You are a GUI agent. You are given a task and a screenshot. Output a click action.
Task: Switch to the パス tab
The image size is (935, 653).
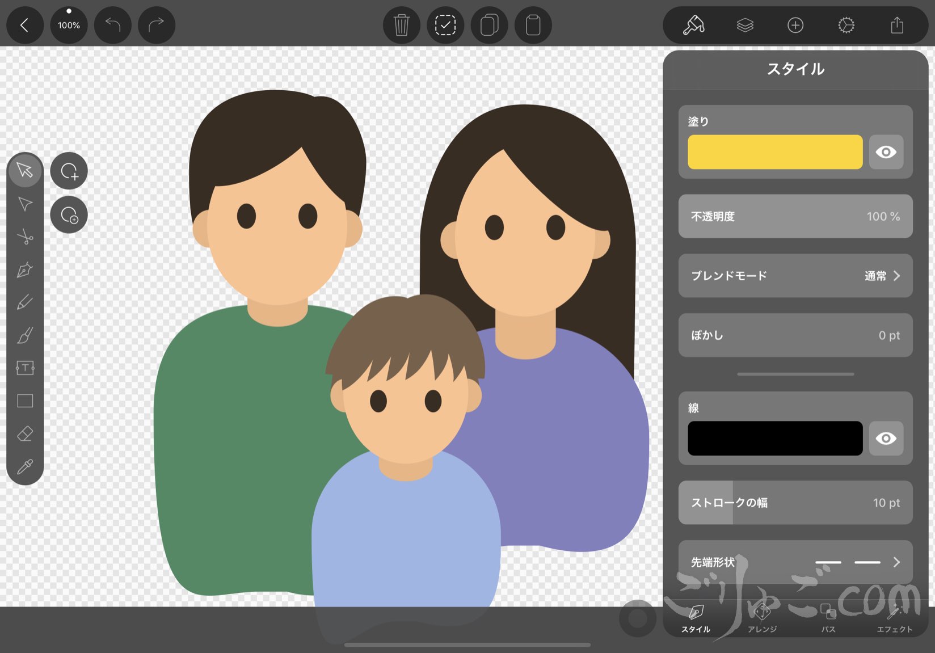(x=828, y=618)
